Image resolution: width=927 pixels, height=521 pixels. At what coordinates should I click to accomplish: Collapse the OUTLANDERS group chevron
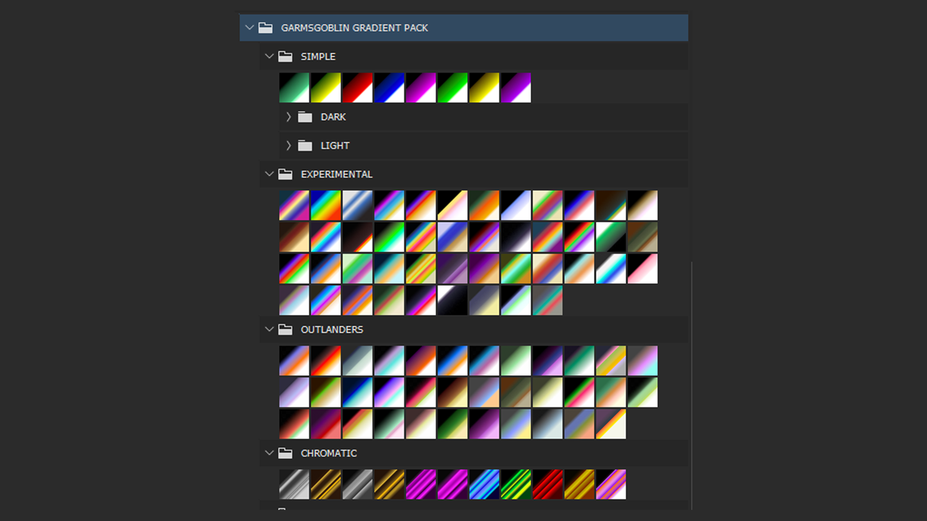269,330
